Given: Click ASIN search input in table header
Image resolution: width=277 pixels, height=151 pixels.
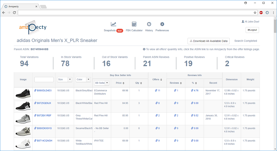Looking at the screenshot, I should click(x=44, y=80).
